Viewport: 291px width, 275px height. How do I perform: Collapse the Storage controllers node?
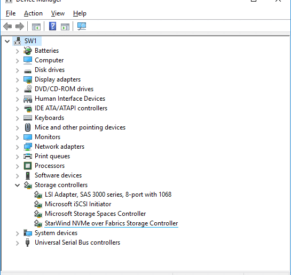click(x=17, y=185)
